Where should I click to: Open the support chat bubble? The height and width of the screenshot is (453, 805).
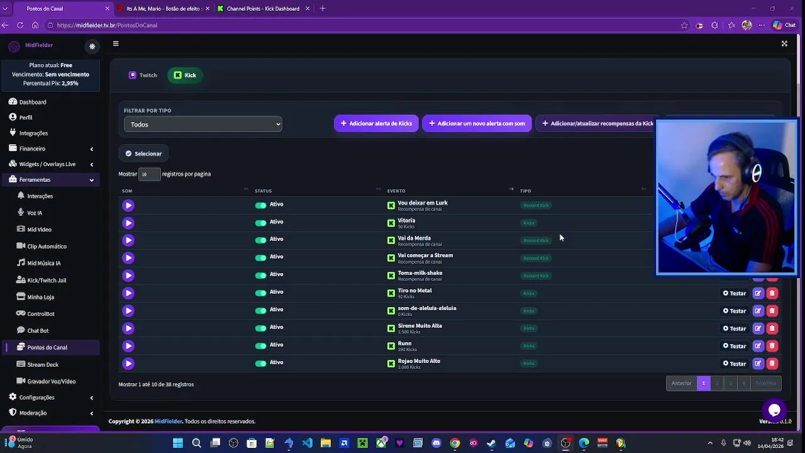point(774,410)
